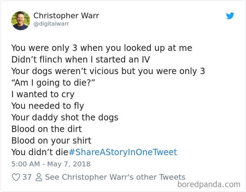Click the May 7, 2018 date
Screen dimensions: 246x192
coord(69,164)
